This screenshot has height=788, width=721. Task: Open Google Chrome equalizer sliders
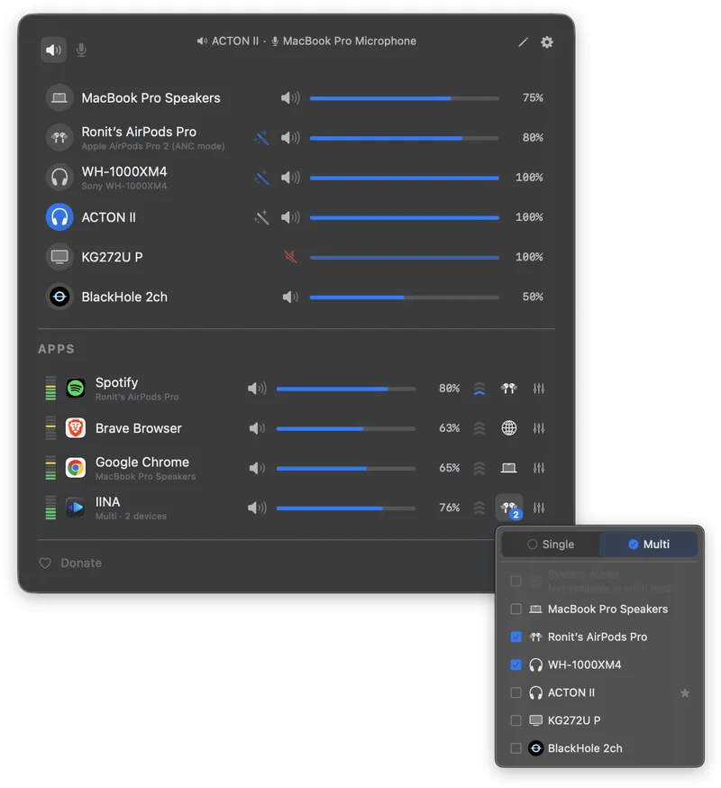pyautogui.click(x=539, y=468)
